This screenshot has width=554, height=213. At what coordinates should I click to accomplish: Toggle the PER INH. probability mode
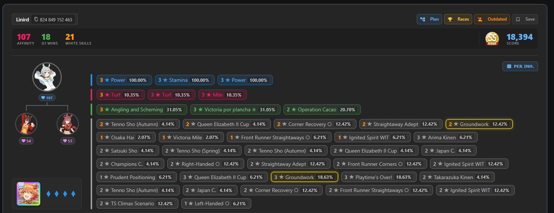[x=520, y=66]
